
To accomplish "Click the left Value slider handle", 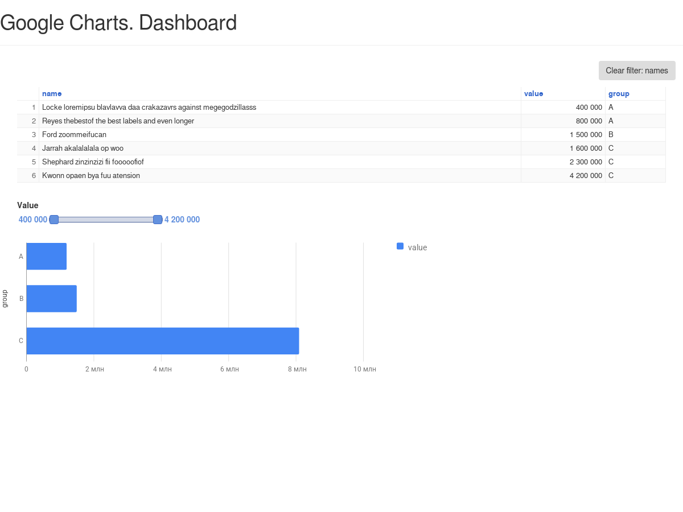I will pyautogui.click(x=54, y=220).
